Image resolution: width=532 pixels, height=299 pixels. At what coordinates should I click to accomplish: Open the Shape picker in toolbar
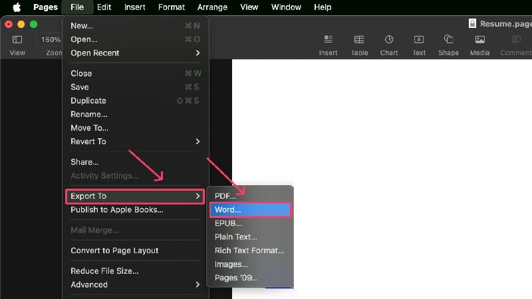448,39
